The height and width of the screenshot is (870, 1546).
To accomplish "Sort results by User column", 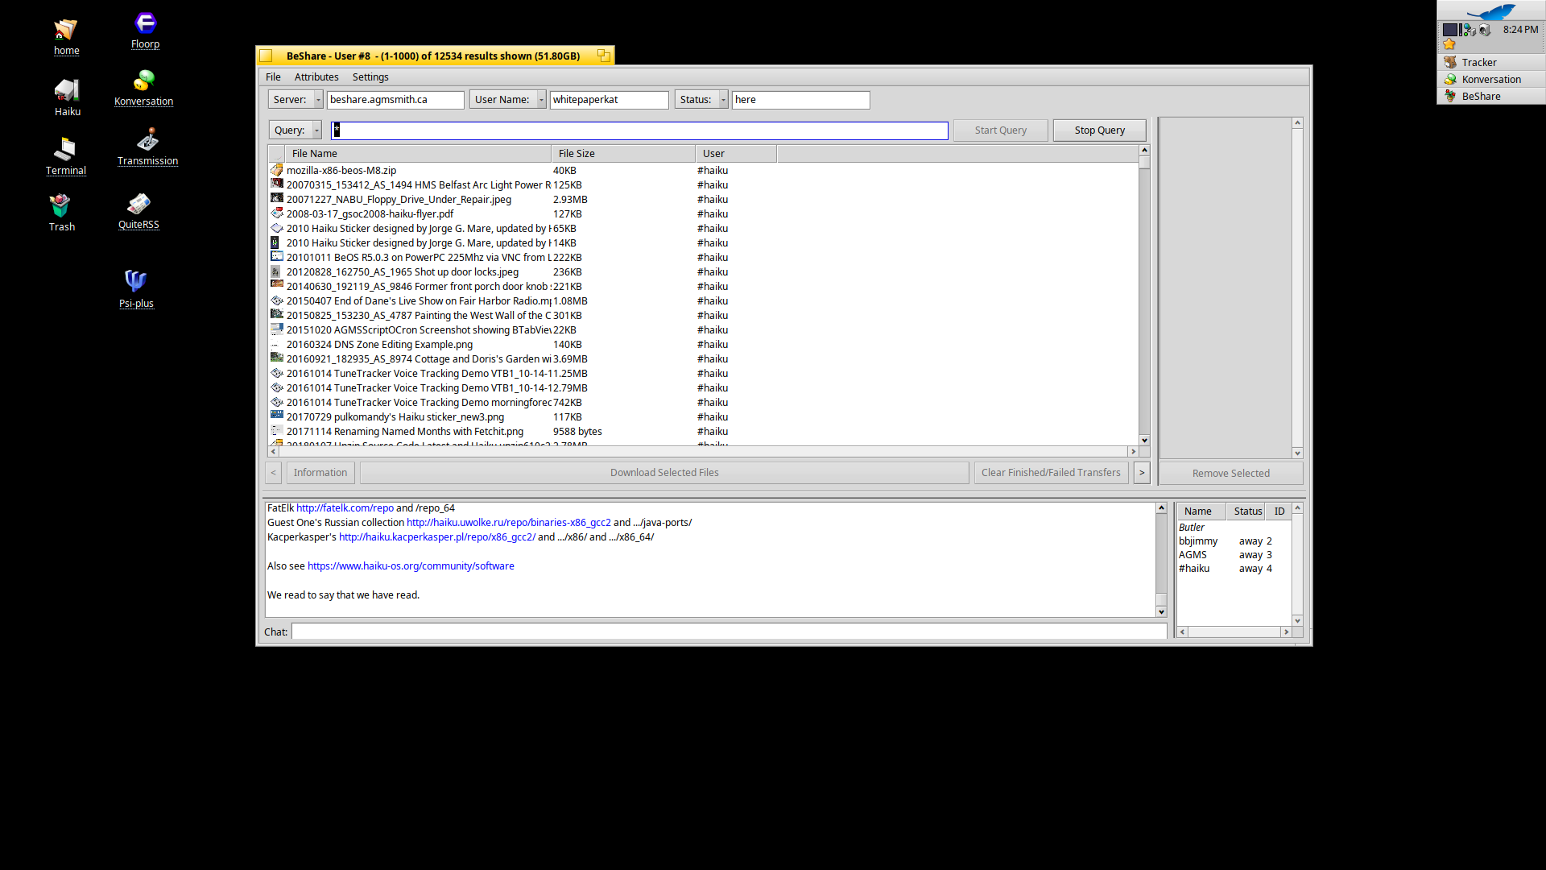I will coord(736,153).
